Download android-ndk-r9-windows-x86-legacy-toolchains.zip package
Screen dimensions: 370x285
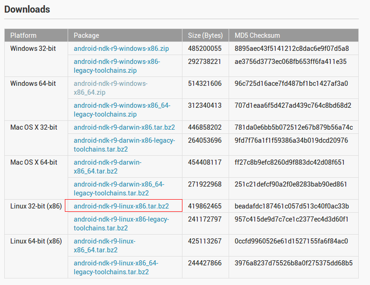pyautogui.click(x=117, y=66)
